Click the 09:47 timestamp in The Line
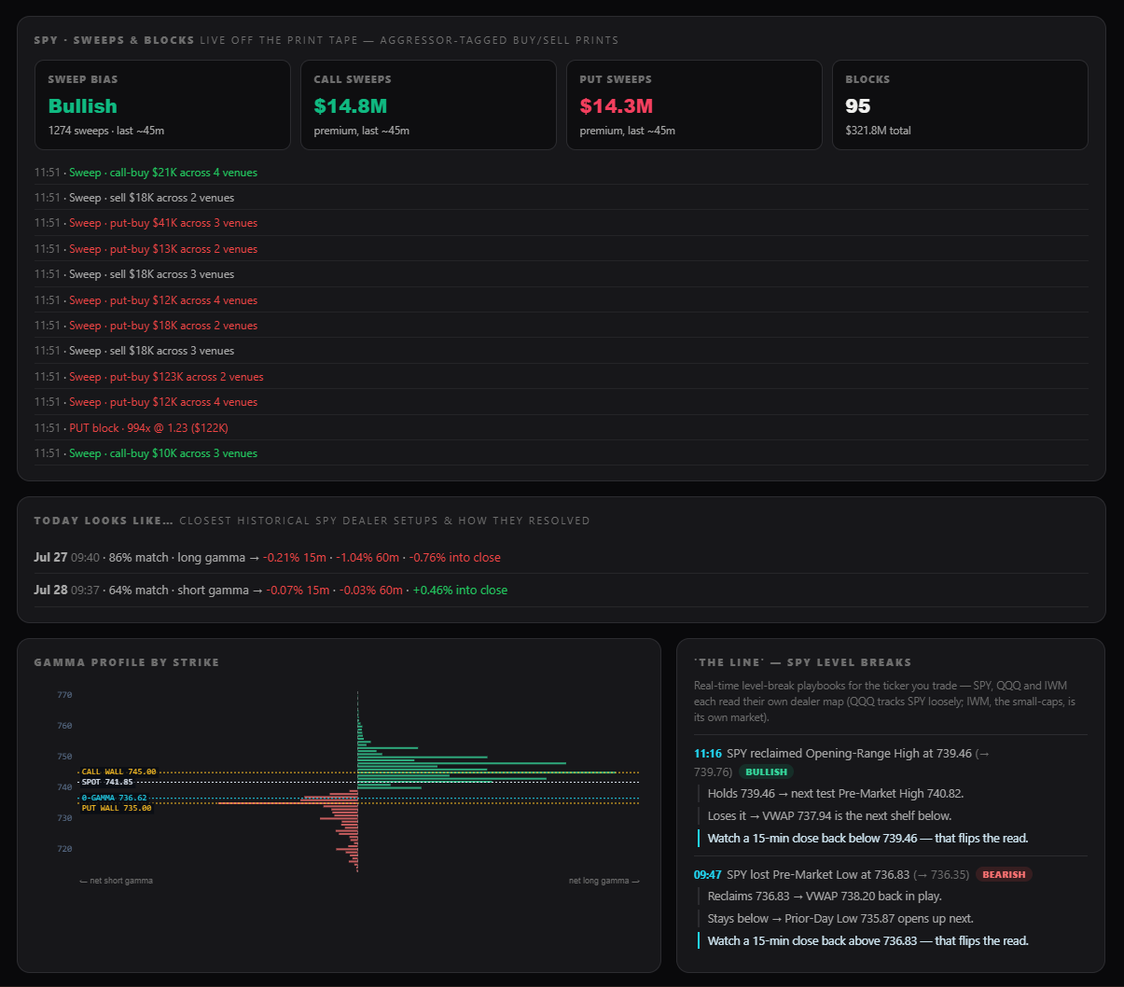 [708, 875]
